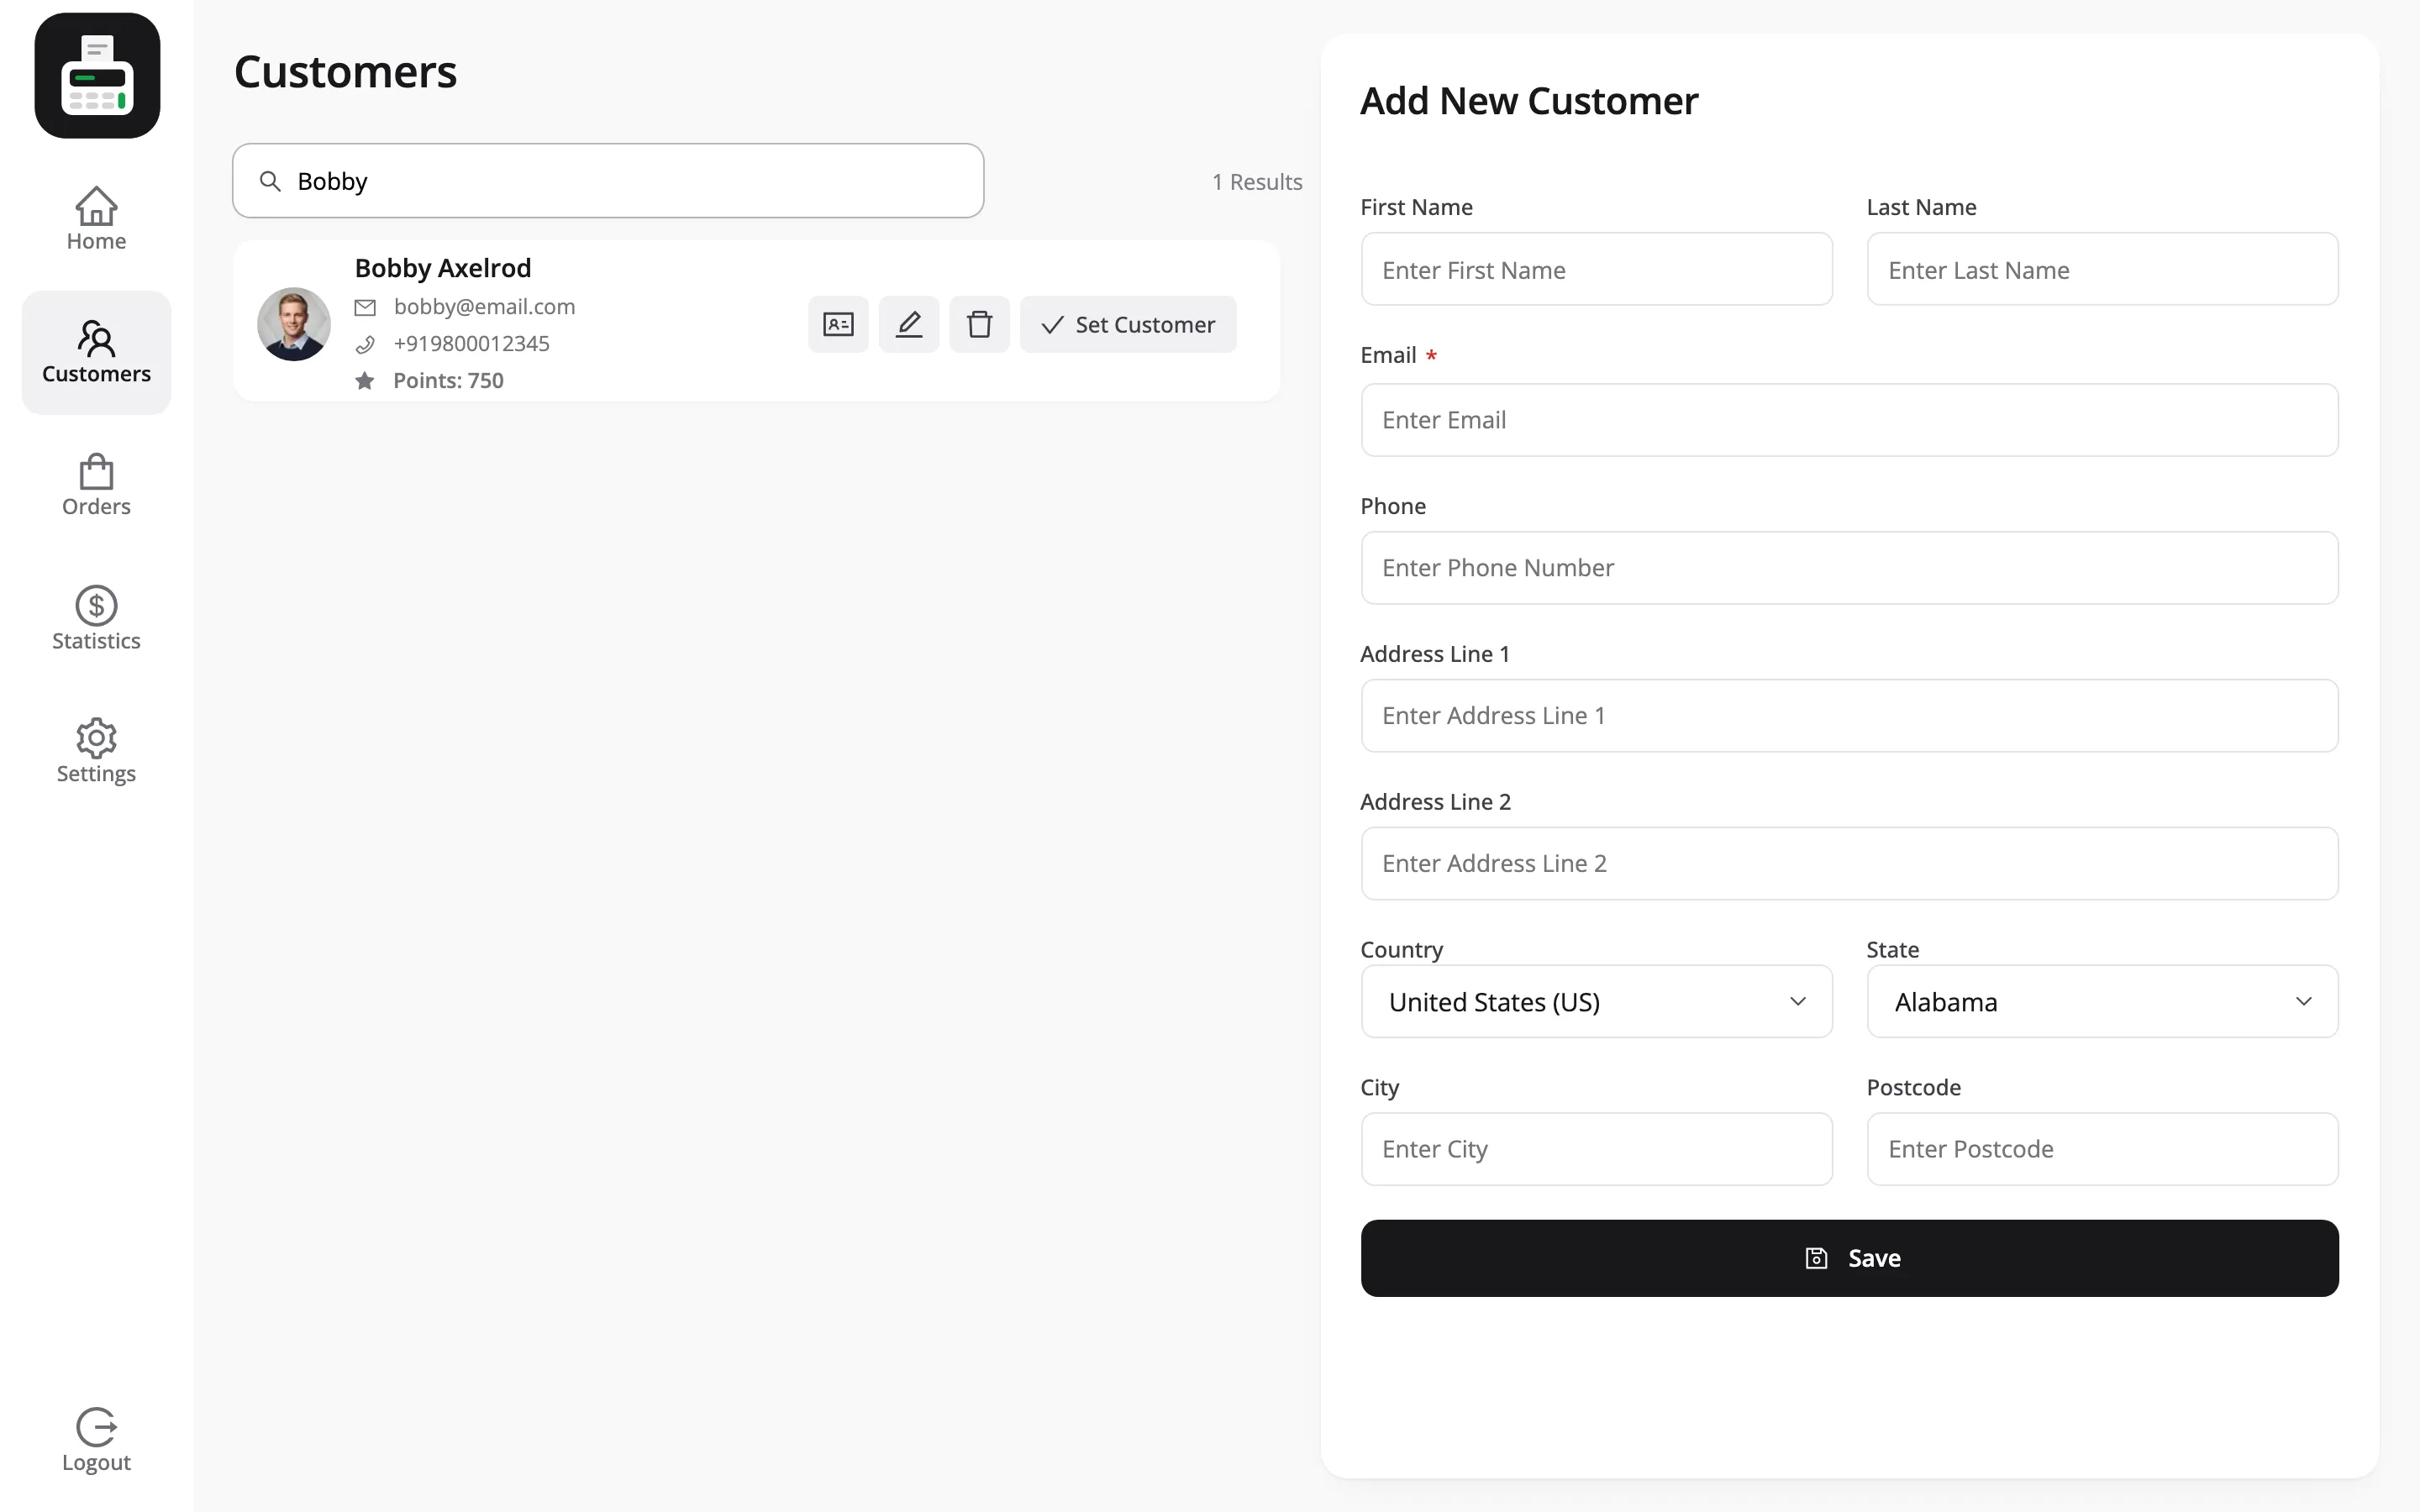Click the Save button
Image resolution: width=2420 pixels, height=1512 pixels.
[x=1849, y=1258]
